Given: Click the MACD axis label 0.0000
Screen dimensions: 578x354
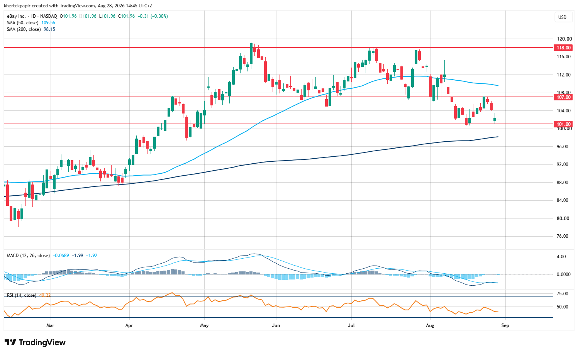Looking at the screenshot, I should [x=563, y=274].
